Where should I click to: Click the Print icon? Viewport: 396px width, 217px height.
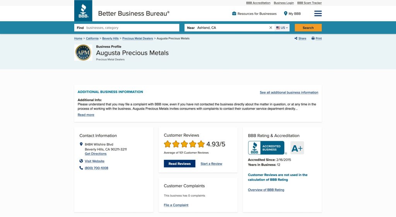(313, 38)
